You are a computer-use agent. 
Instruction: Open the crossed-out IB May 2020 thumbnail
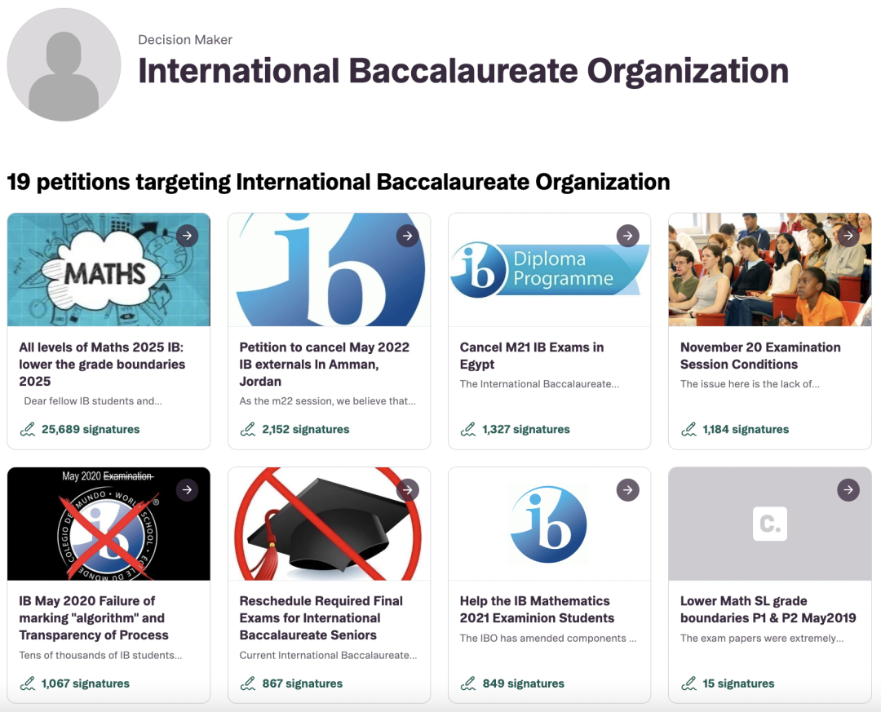click(x=108, y=524)
